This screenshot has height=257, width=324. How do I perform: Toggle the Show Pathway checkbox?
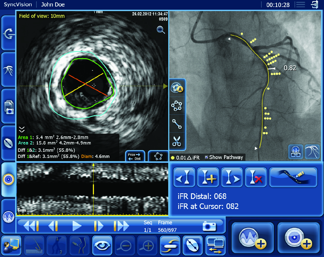pyautogui.click(x=207, y=157)
